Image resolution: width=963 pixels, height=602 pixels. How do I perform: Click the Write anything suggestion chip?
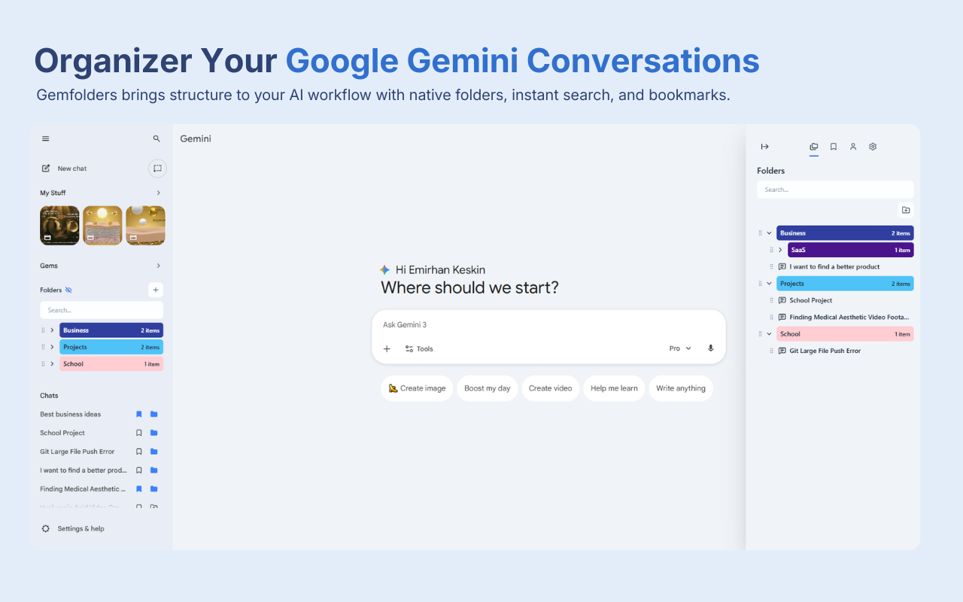[681, 388]
